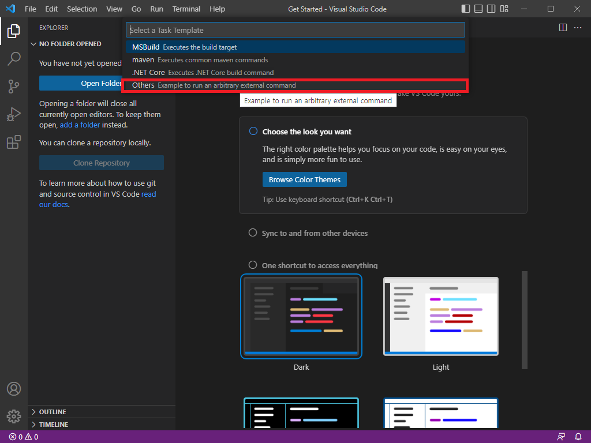Select the 'Choose the look you want' step circle
Image resolution: width=591 pixels, height=443 pixels.
(x=253, y=131)
